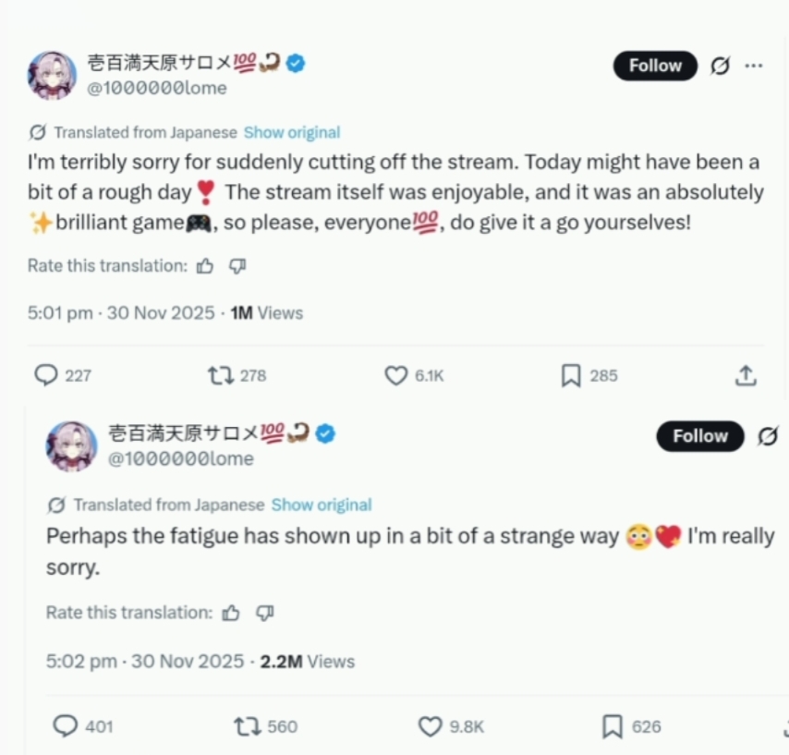Image resolution: width=789 pixels, height=755 pixels.
Task: Retweet the first tweet with 278 reposts
Action: click(x=221, y=375)
